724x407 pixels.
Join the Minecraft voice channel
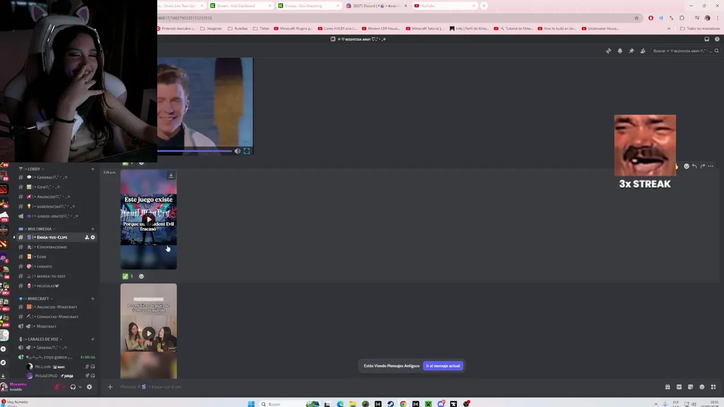click(x=55, y=326)
